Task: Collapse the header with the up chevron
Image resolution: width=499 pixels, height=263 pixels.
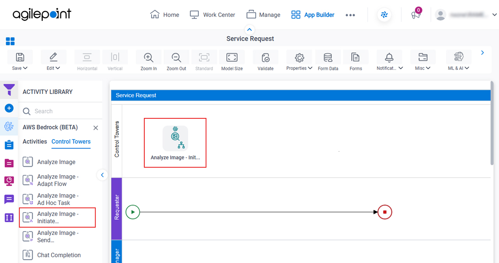Action: [x=249, y=30]
